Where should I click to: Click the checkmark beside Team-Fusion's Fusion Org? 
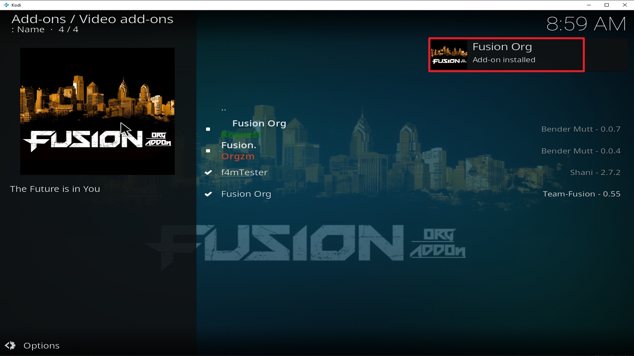tap(208, 194)
